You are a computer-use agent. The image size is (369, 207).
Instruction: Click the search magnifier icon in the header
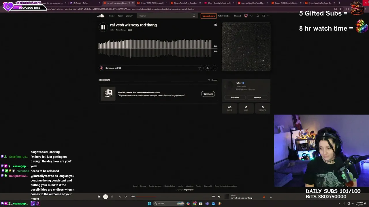tap(194, 16)
